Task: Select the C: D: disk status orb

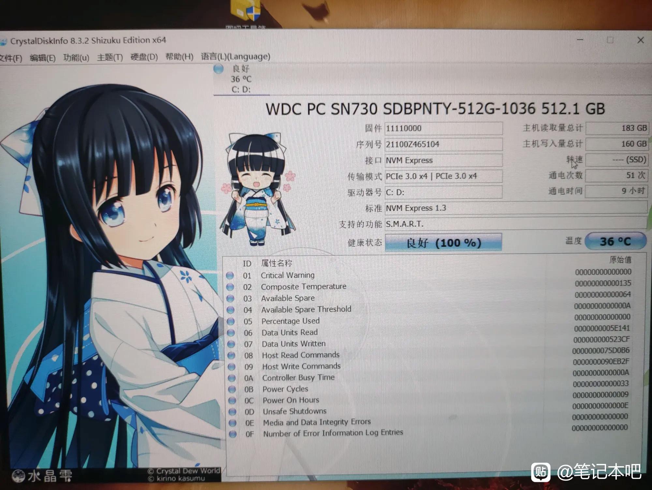Action: (x=218, y=69)
